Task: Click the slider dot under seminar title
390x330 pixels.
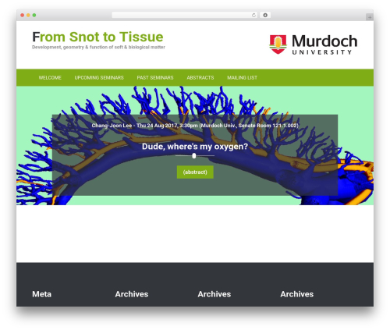Action: pos(194,156)
